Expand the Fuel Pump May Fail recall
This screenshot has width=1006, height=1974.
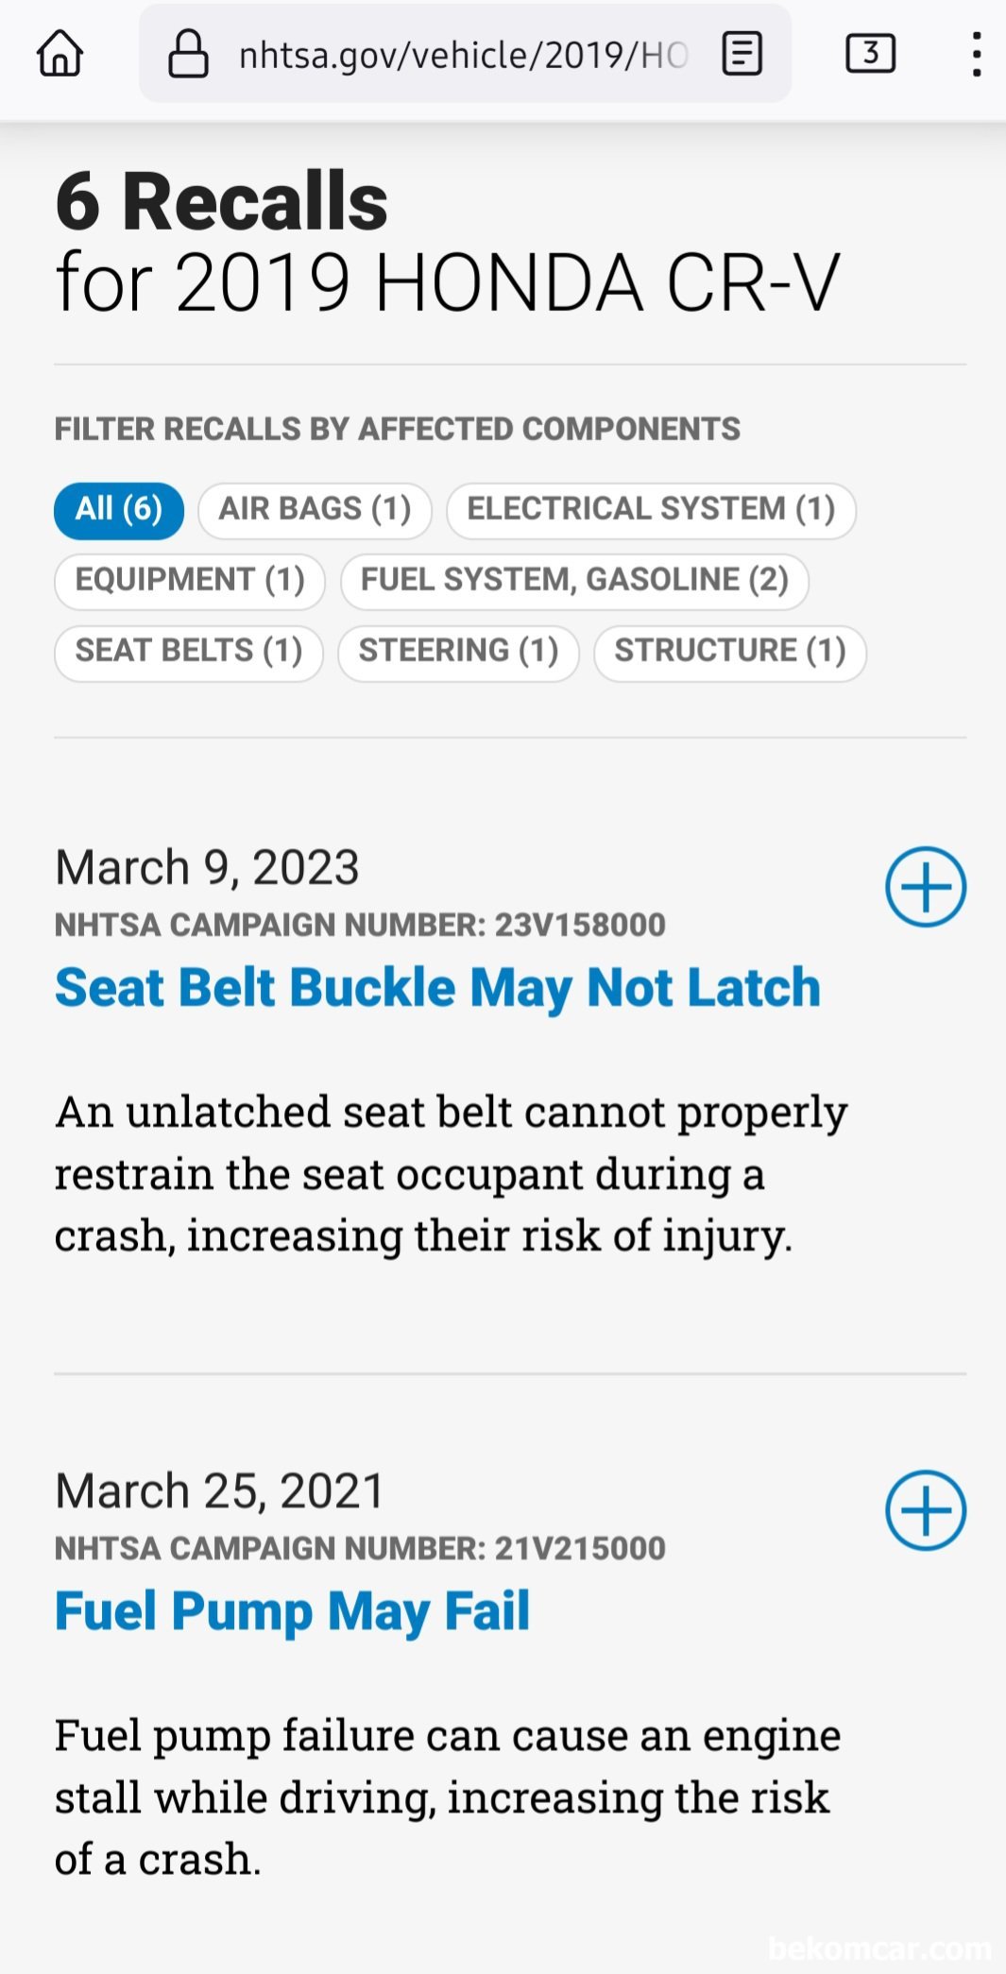click(x=926, y=1510)
